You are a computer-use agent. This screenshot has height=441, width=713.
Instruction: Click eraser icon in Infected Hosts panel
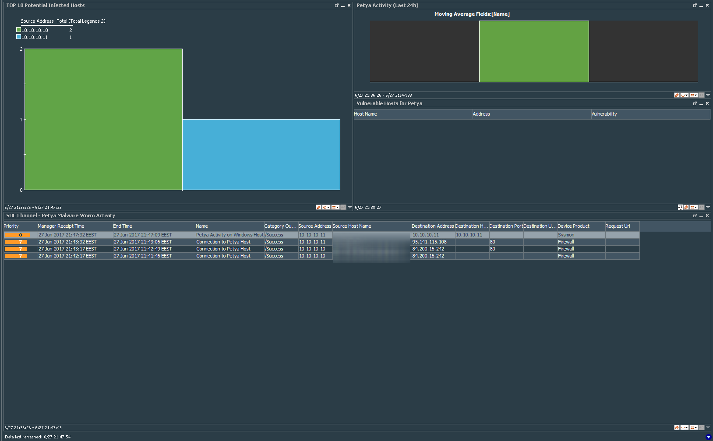318,207
